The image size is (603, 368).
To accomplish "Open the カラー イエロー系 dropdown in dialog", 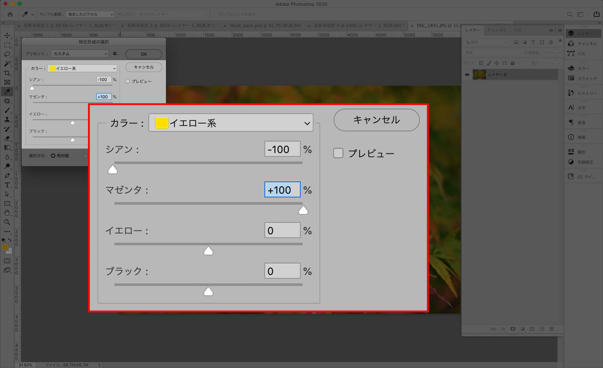I will tap(82, 68).
